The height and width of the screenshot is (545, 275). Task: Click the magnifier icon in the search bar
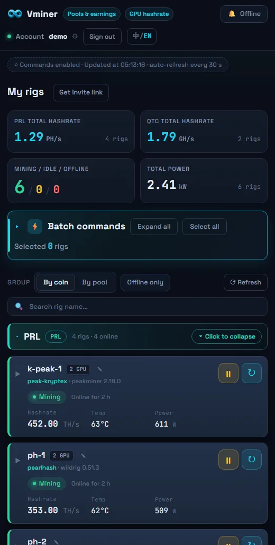pyautogui.click(x=19, y=307)
